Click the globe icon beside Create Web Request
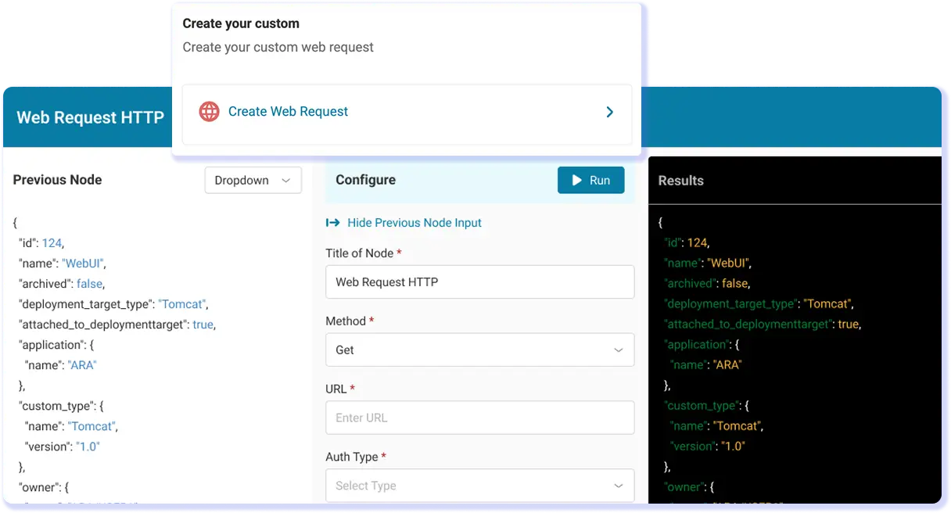 click(x=209, y=111)
